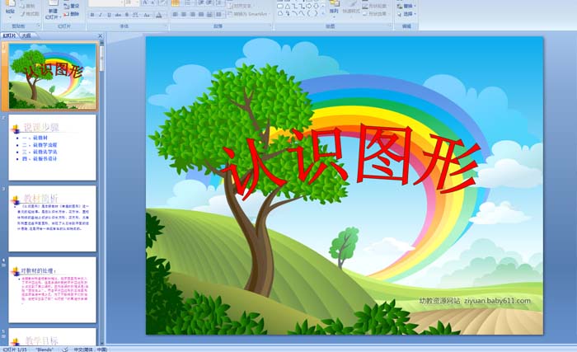Image resolution: width=577 pixels, height=352 pixels.
Task: Click the slide 1/35 counter in the status bar
Action: pyautogui.click(x=15, y=349)
